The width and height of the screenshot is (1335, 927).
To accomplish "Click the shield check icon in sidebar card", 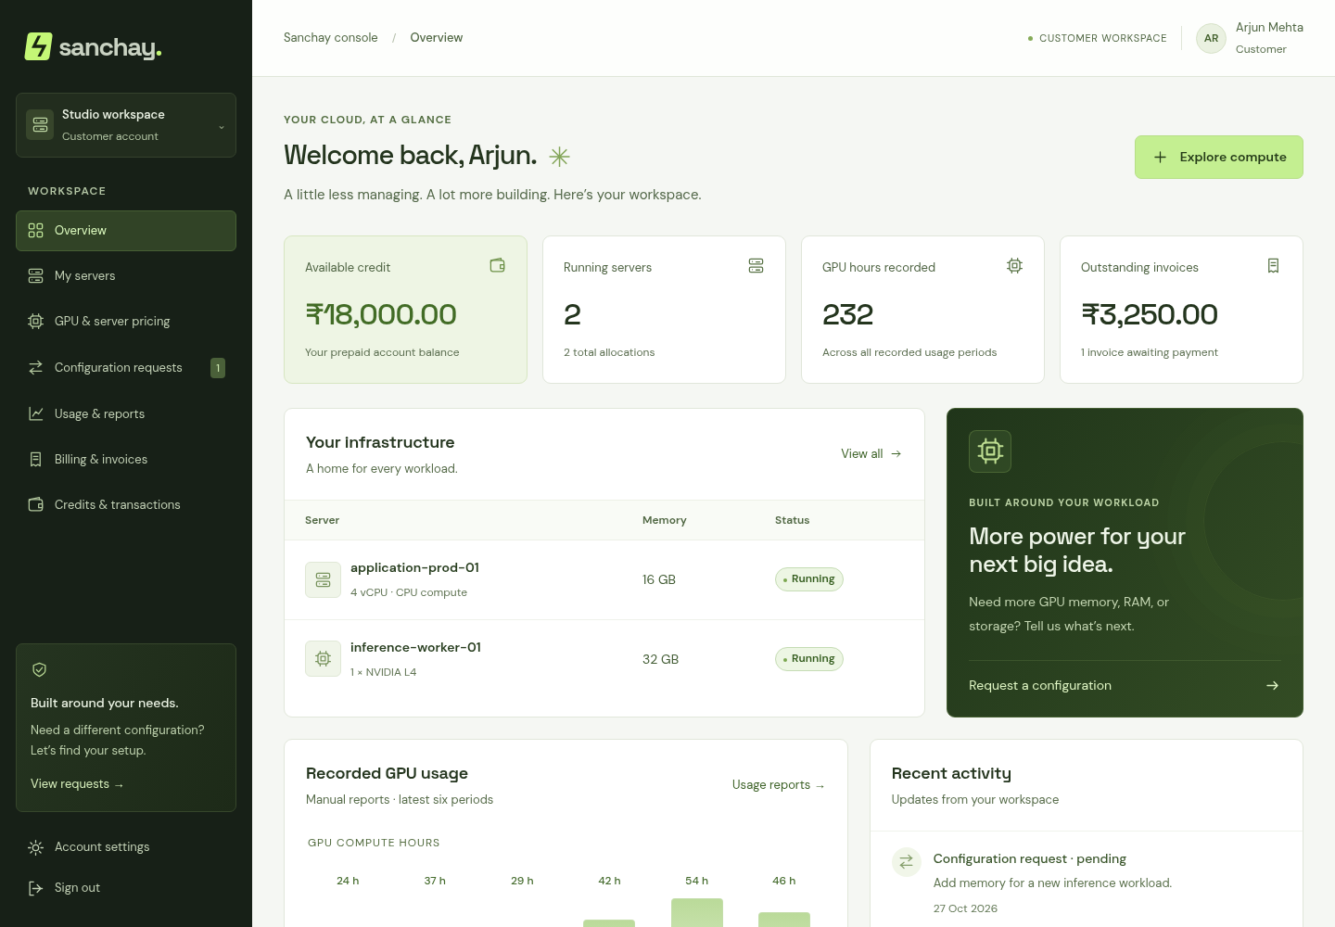I will tap(40, 670).
